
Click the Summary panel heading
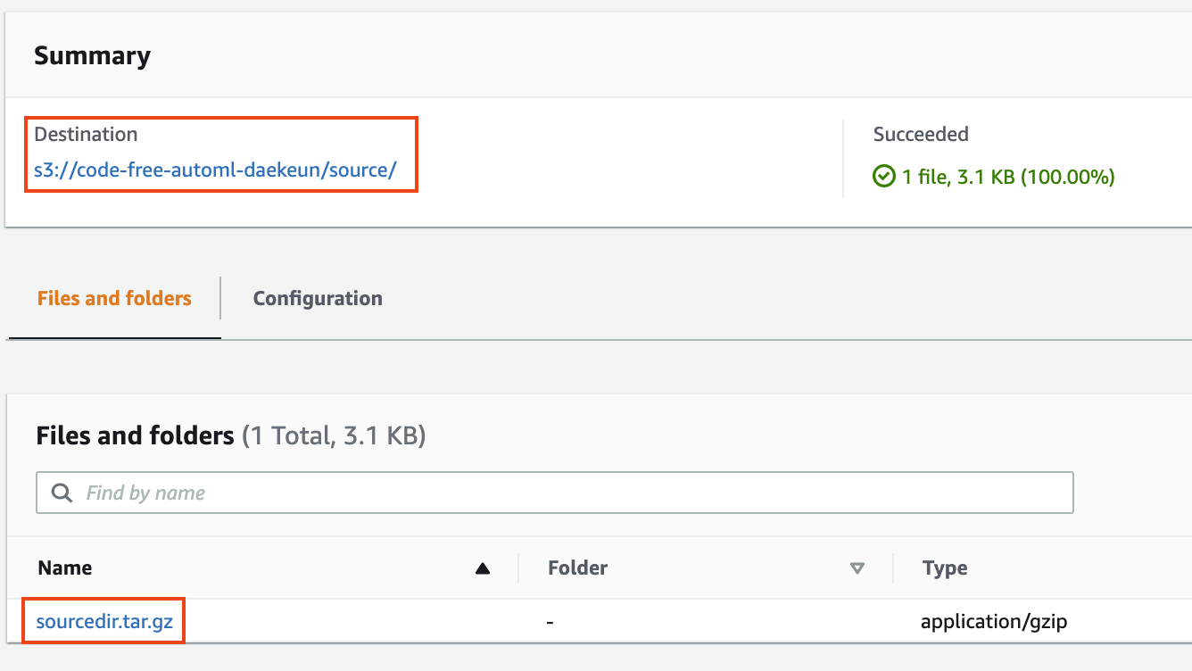(x=92, y=55)
